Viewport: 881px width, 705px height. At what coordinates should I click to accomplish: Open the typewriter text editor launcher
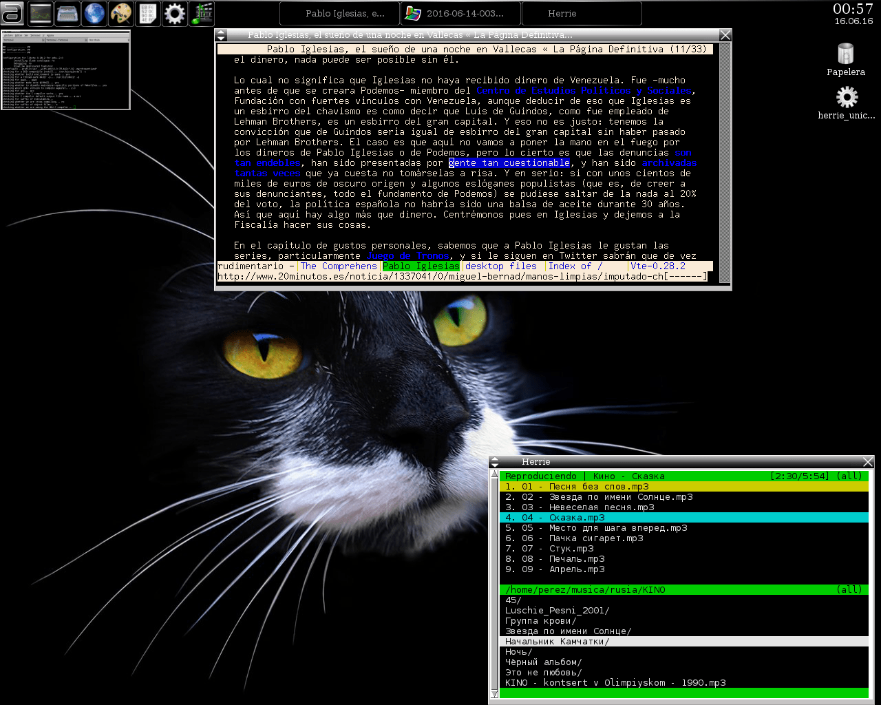coord(67,13)
